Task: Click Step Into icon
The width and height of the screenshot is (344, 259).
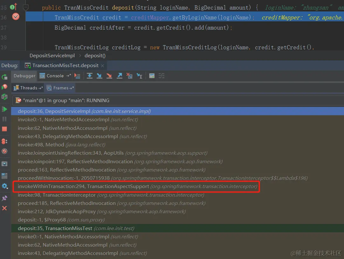Action: click(100, 76)
